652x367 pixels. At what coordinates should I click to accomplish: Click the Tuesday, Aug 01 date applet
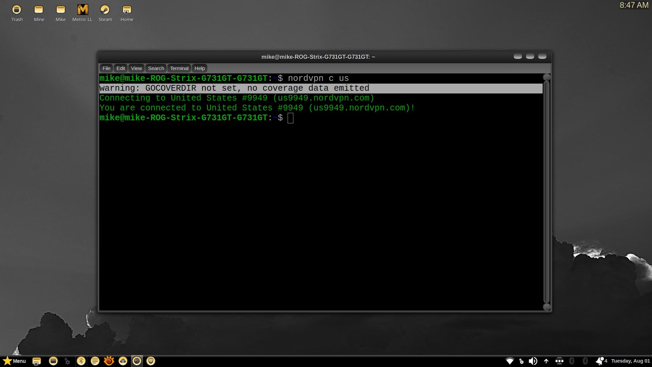[630, 361]
